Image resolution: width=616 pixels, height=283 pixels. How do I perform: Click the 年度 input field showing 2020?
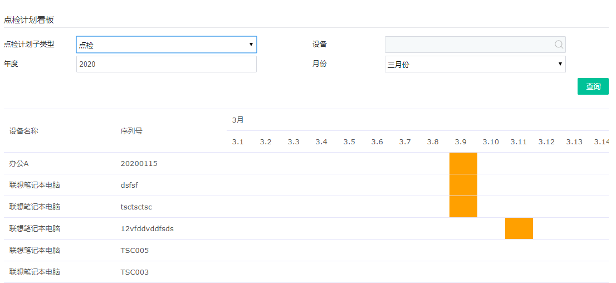pyautogui.click(x=166, y=64)
